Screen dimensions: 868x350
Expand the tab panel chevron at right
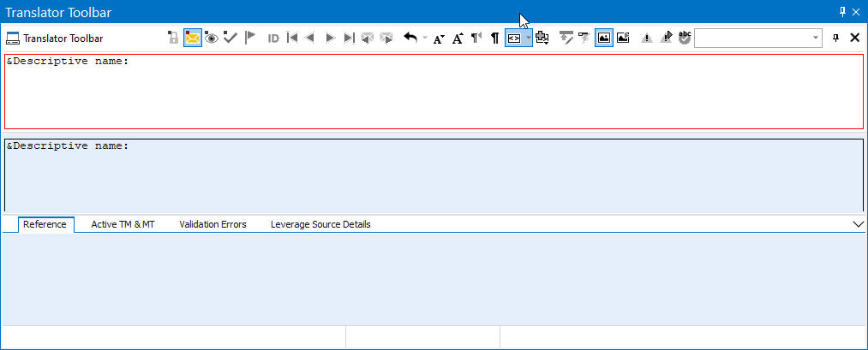tap(859, 224)
